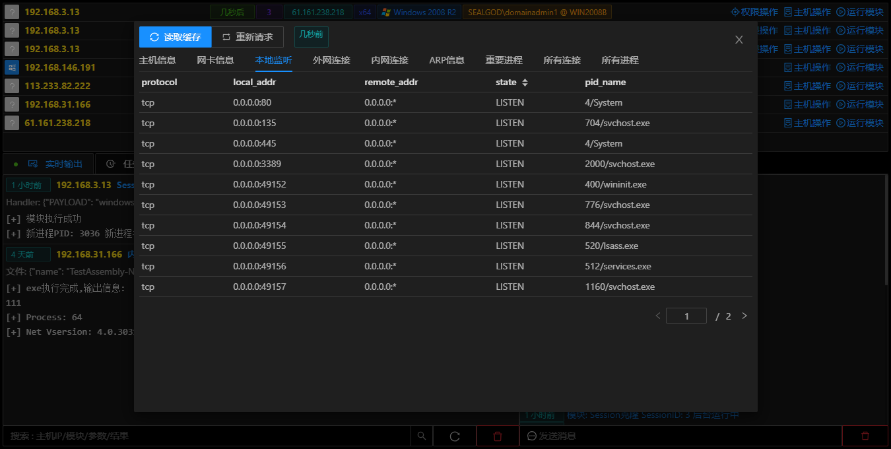891x449 pixels.
Task: Click the 512/services.exe process cell
Action: (x=618, y=266)
